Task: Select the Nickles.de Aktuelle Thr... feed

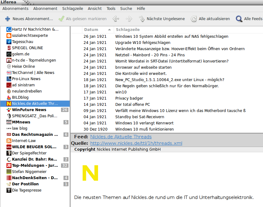Action: (x=35, y=104)
